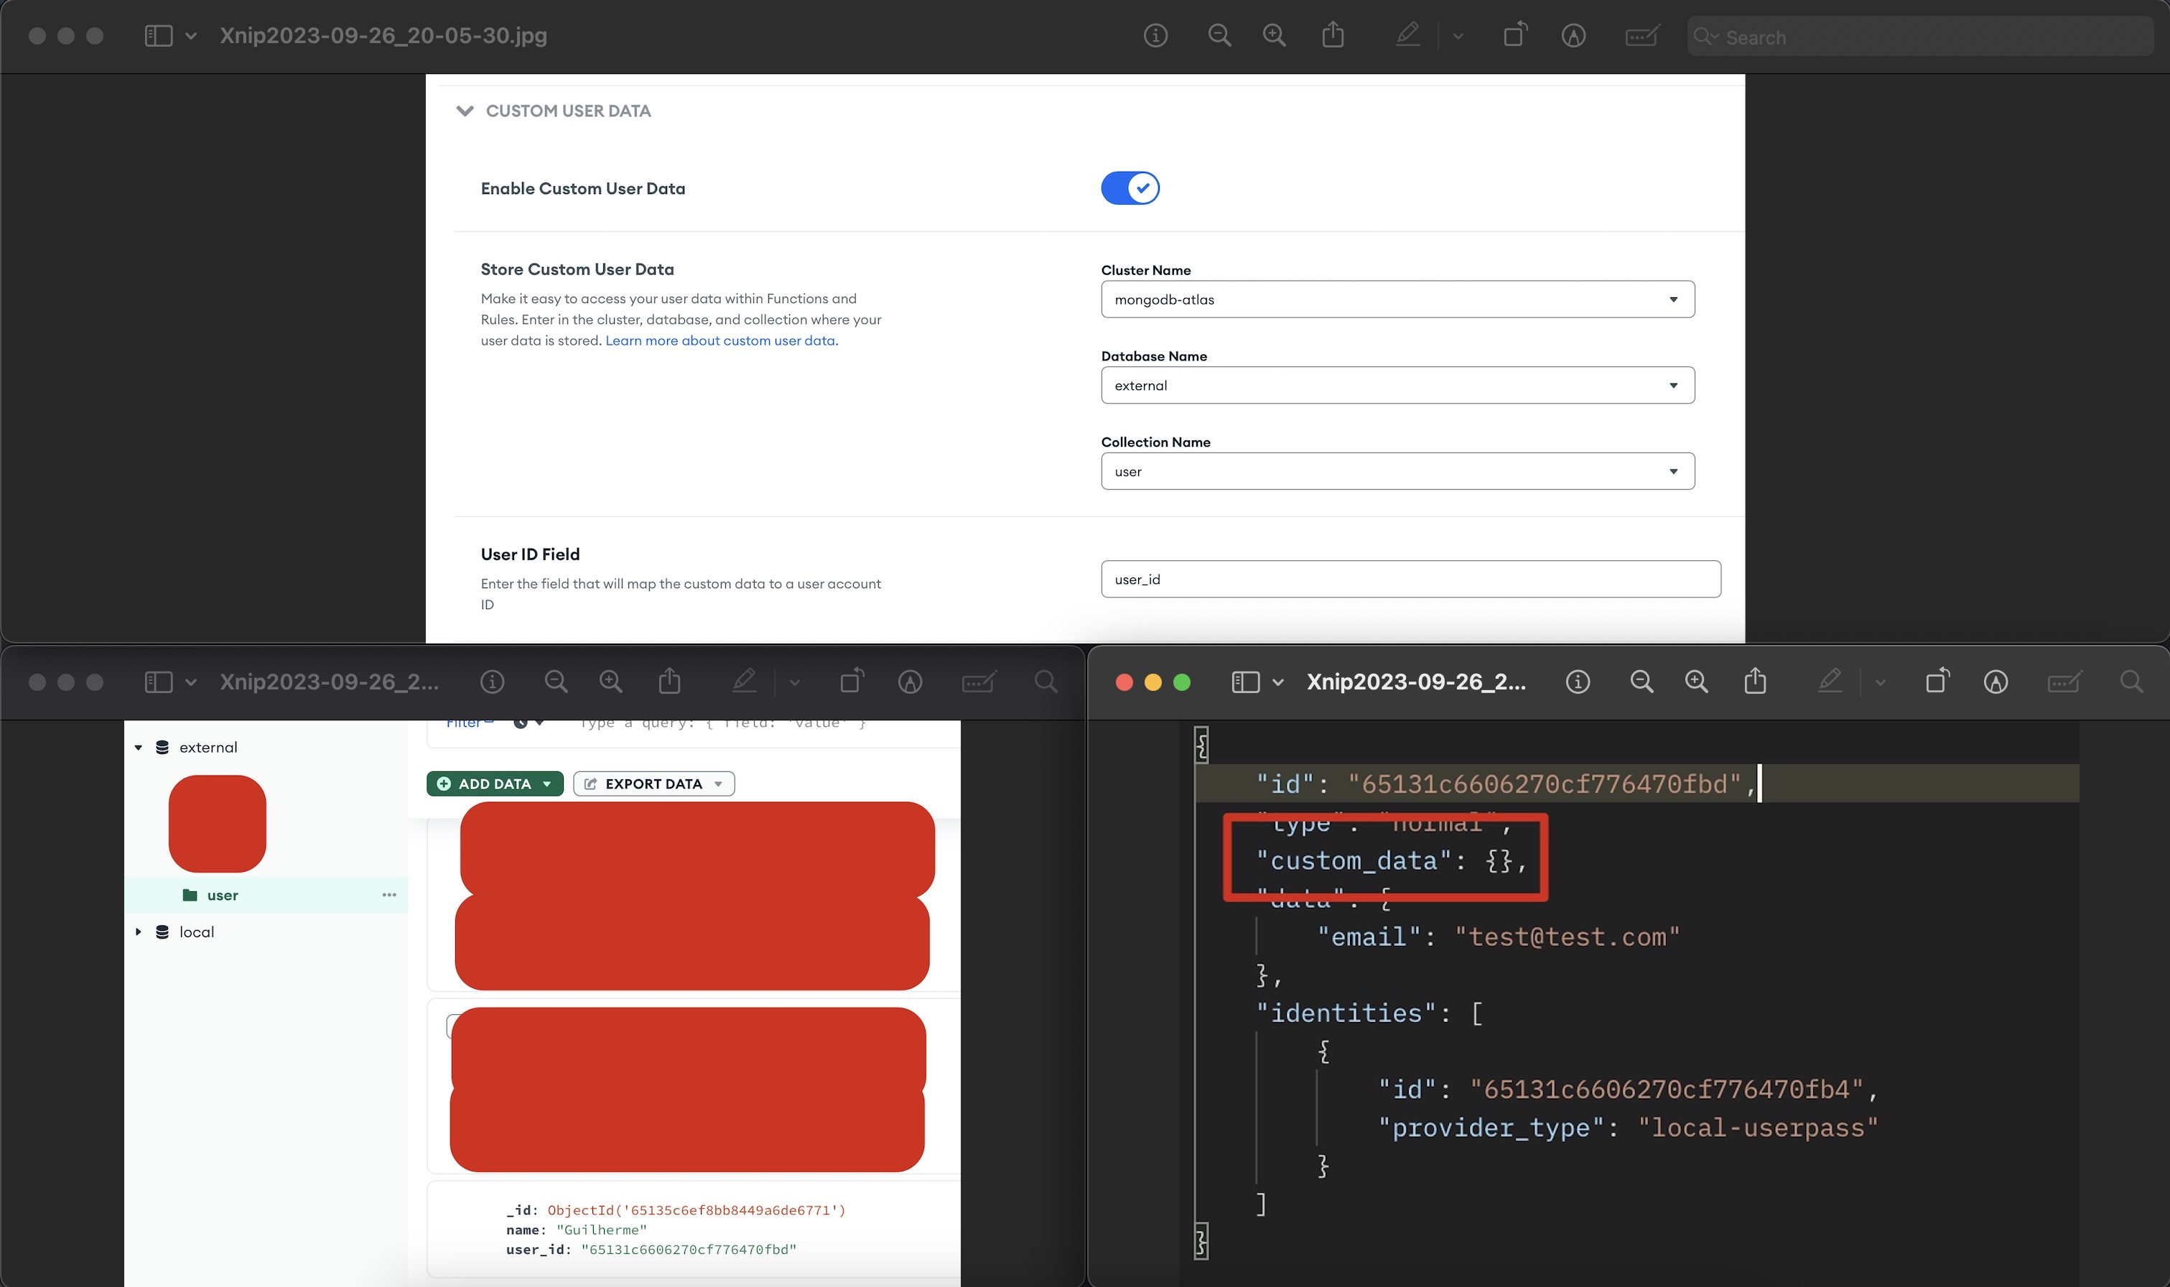Viewport: 2170px width, 1287px height.
Task: Open the Cluster Name dropdown
Action: pos(1397,299)
